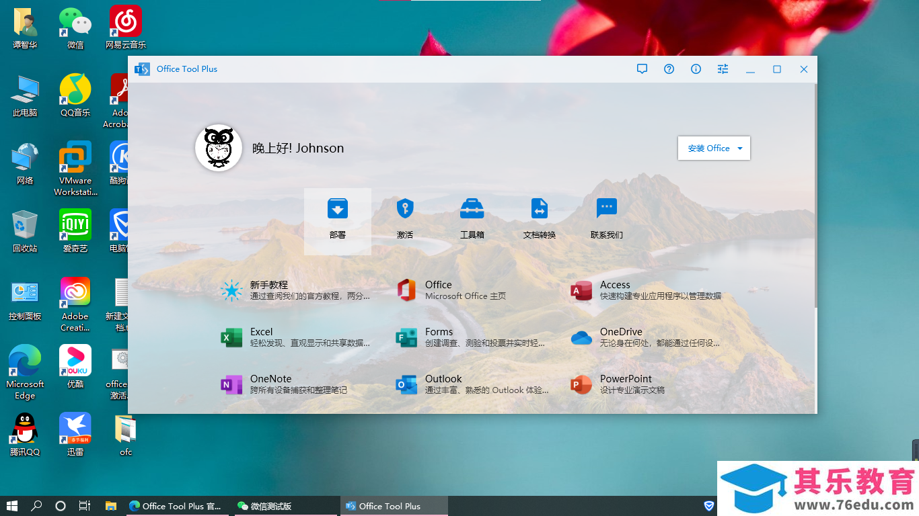Switch to Office Tool Plus taskbar item
The height and width of the screenshot is (516, 919).
pyautogui.click(x=394, y=506)
